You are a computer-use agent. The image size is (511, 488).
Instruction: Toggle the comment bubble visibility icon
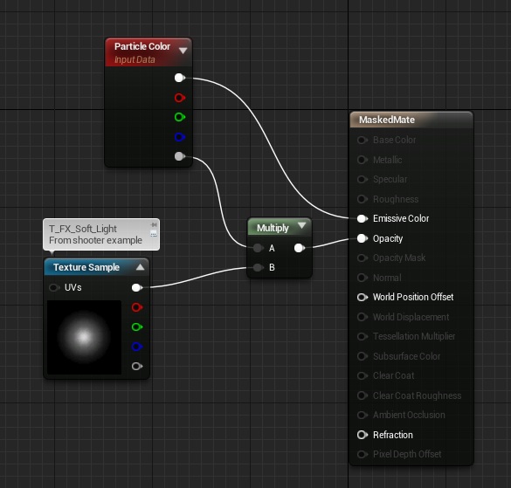tap(154, 234)
